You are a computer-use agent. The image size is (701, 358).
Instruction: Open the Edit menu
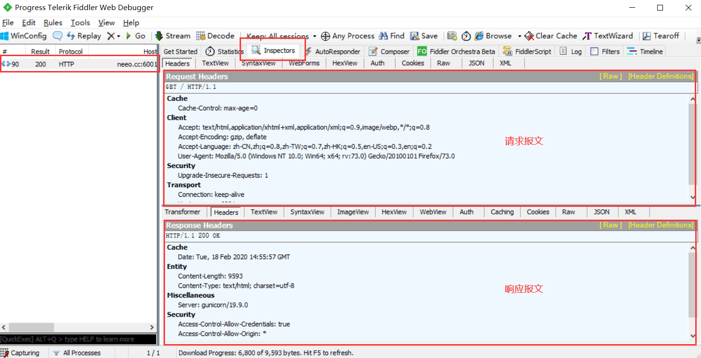coord(29,23)
